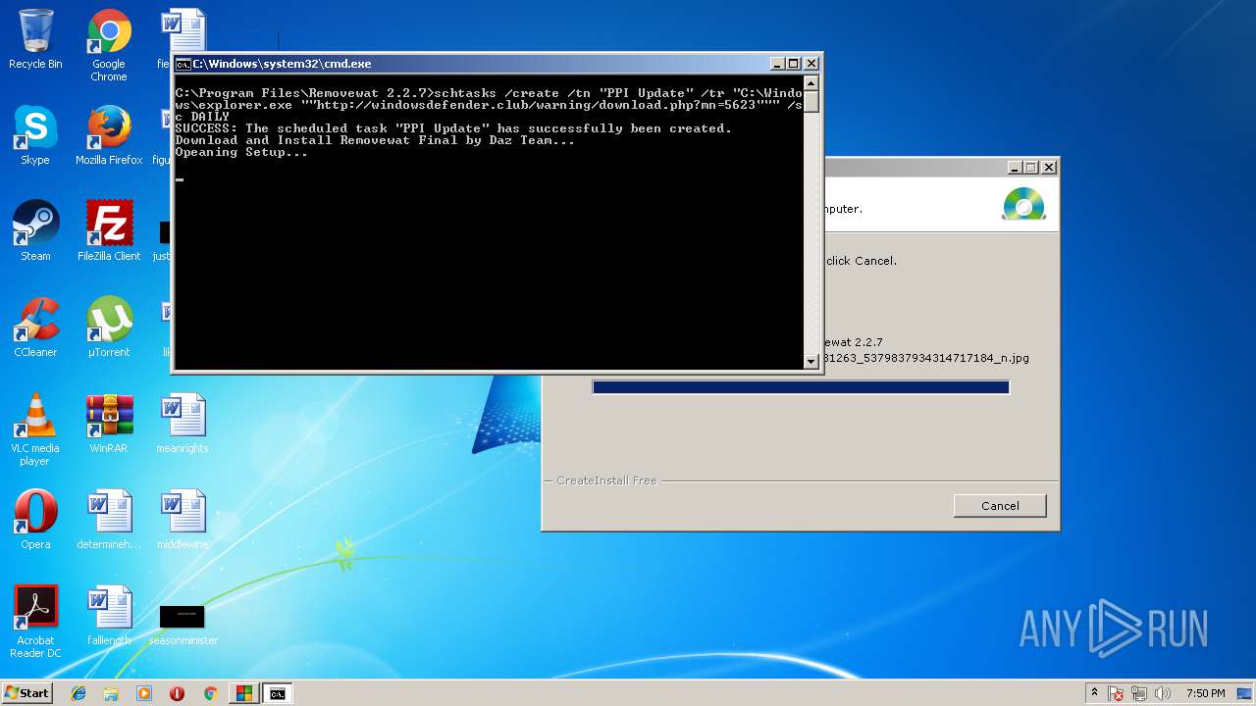The width and height of the screenshot is (1256, 706).
Task: Click the 'CreateInstall Free' label
Action: click(x=606, y=480)
